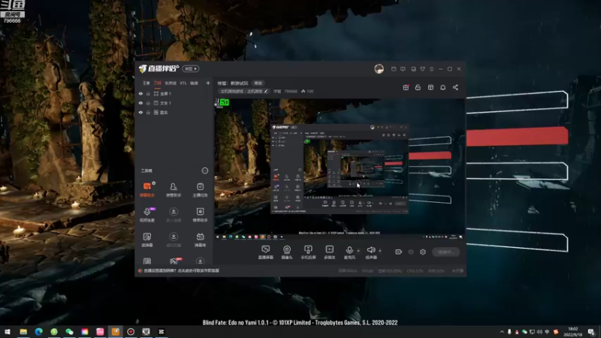601x338 pixels.
Task: Open File Explorer from the taskbar
Action: pyautogui.click(x=23, y=331)
